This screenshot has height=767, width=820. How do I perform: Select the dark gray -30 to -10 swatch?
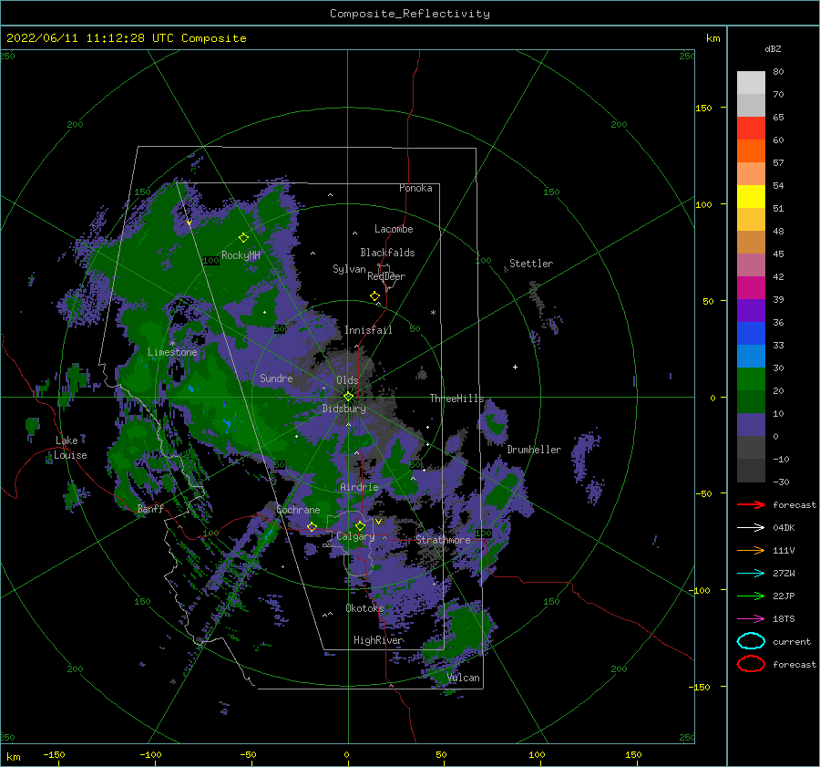(751, 471)
